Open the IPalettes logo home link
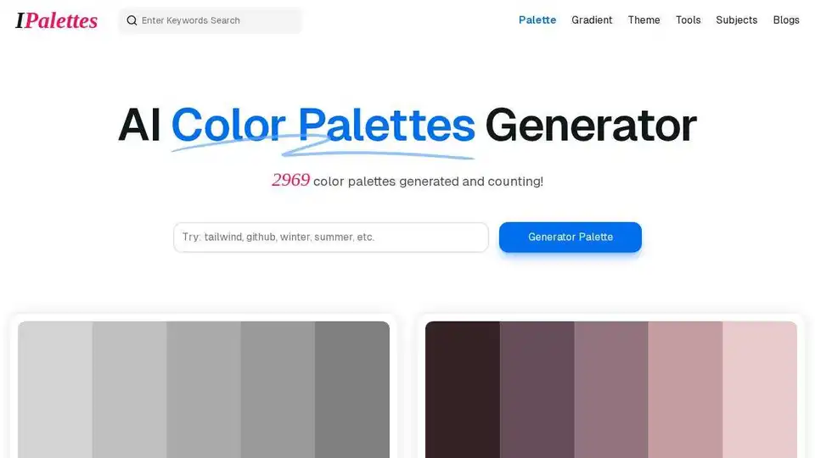 57,20
